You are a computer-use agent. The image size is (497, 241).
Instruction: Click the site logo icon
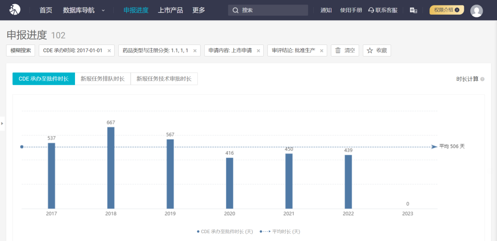(15, 10)
